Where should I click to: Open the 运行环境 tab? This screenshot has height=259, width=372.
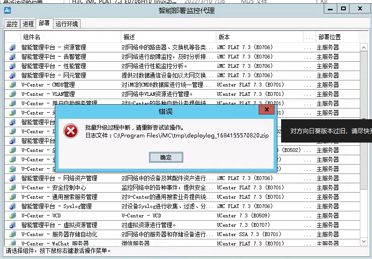click(x=67, y=24)
